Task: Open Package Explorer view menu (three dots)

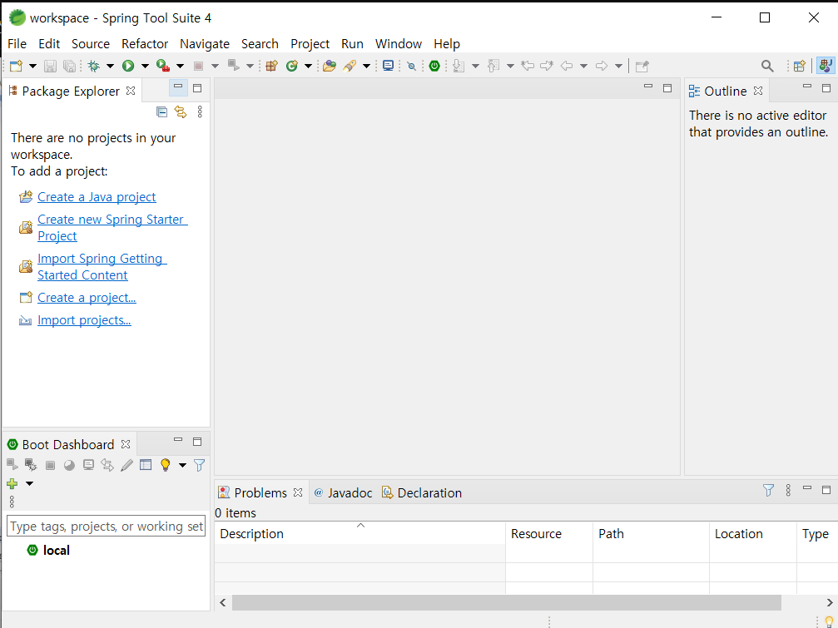Action: coord(200,111)
